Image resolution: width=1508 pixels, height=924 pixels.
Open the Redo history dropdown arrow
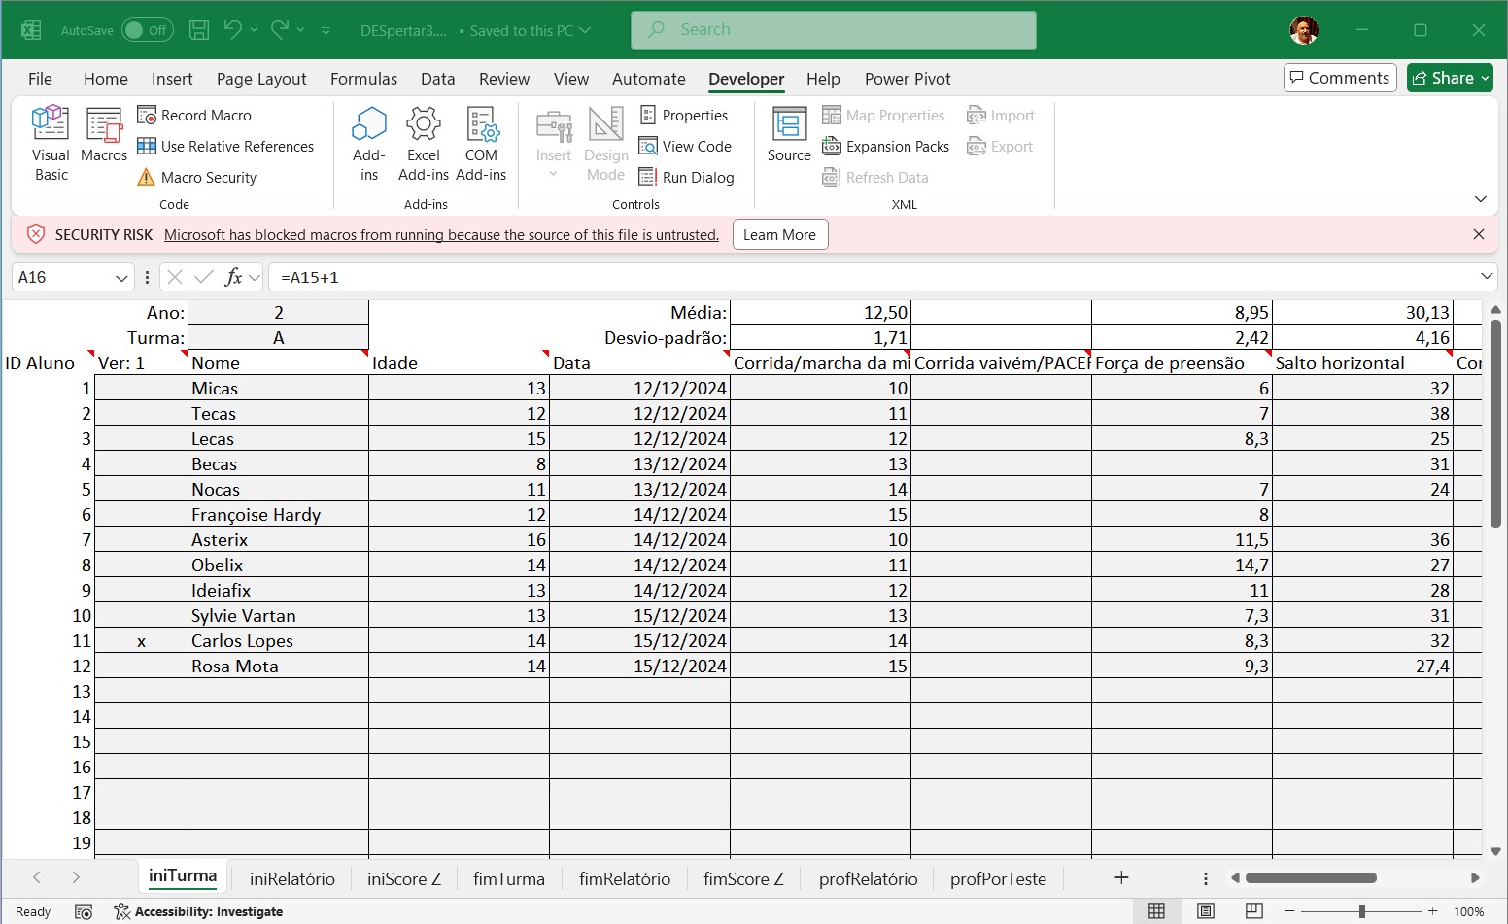pos(301,30)
